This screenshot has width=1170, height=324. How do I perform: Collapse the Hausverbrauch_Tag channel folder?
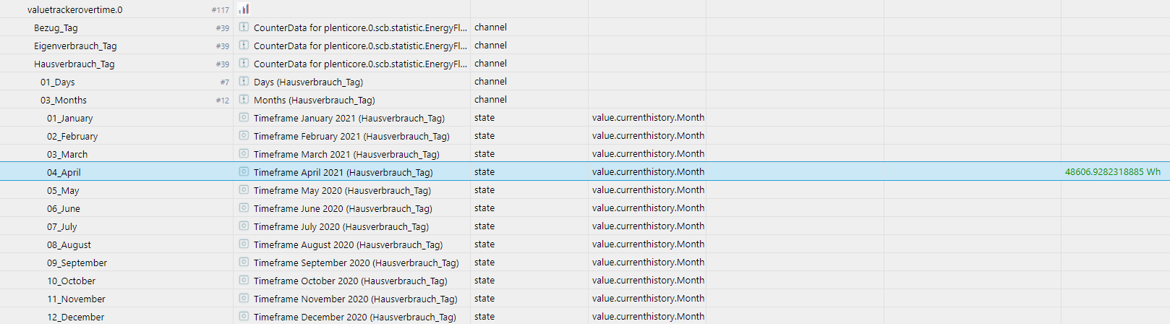tap(74, 64)
